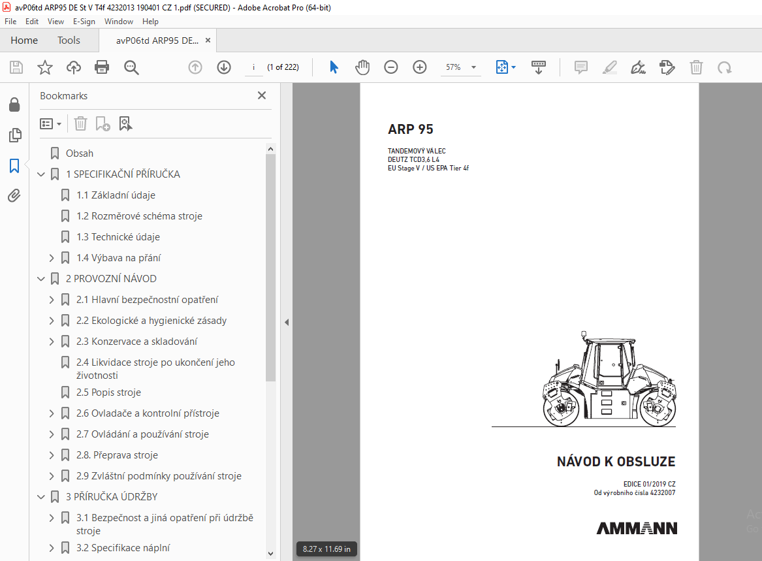Open the Sign document tool
The image size is (762, 561).
point(638,67)
